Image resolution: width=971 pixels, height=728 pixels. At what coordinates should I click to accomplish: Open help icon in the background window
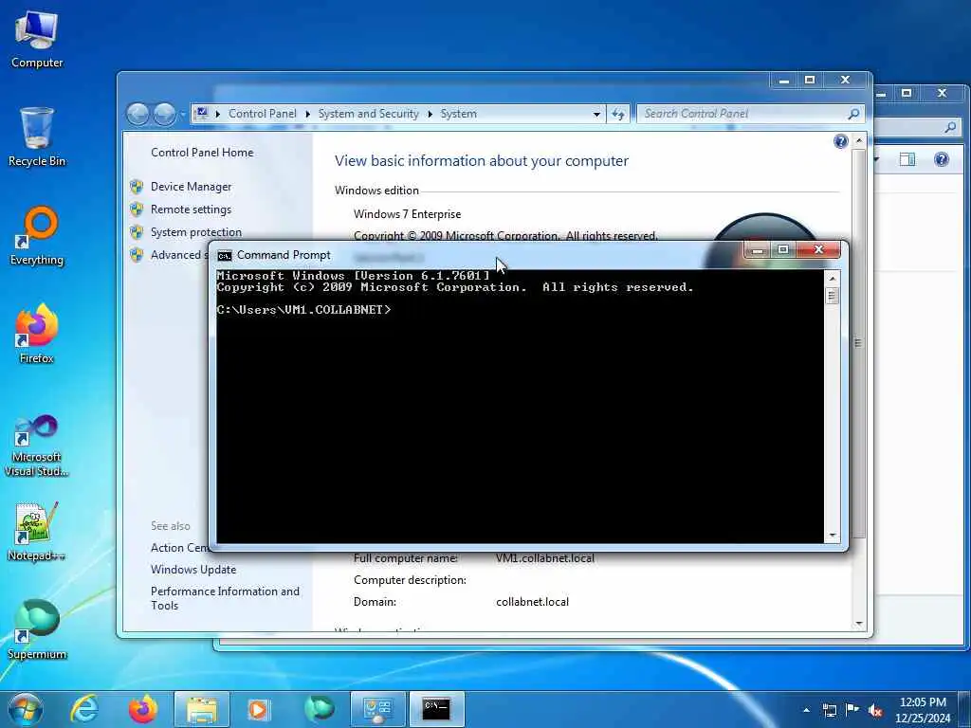pyautogui.click(x=942, y=159)
